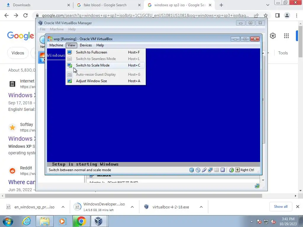The width and height of the screenshot is (303, 227).
Task: Open the Devices menu
Action: click(x=86, y=45)
